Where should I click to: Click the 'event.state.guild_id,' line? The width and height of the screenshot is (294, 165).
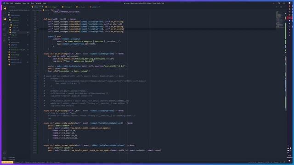(x=64, y=130)
